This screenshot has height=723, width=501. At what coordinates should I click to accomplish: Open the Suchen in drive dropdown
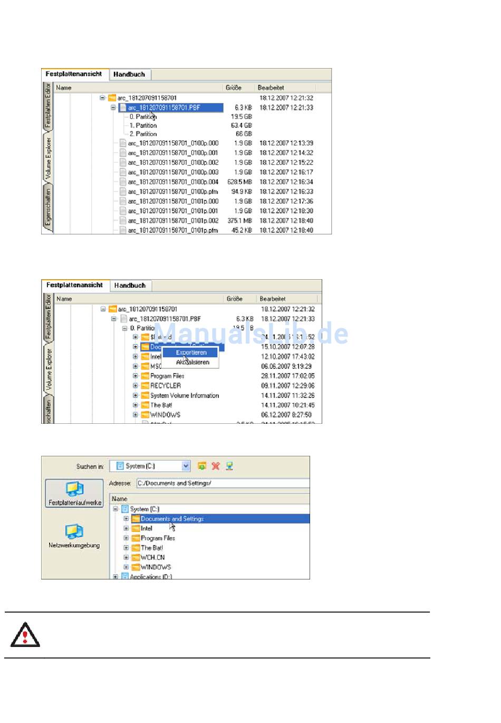[x=186, y=466]
